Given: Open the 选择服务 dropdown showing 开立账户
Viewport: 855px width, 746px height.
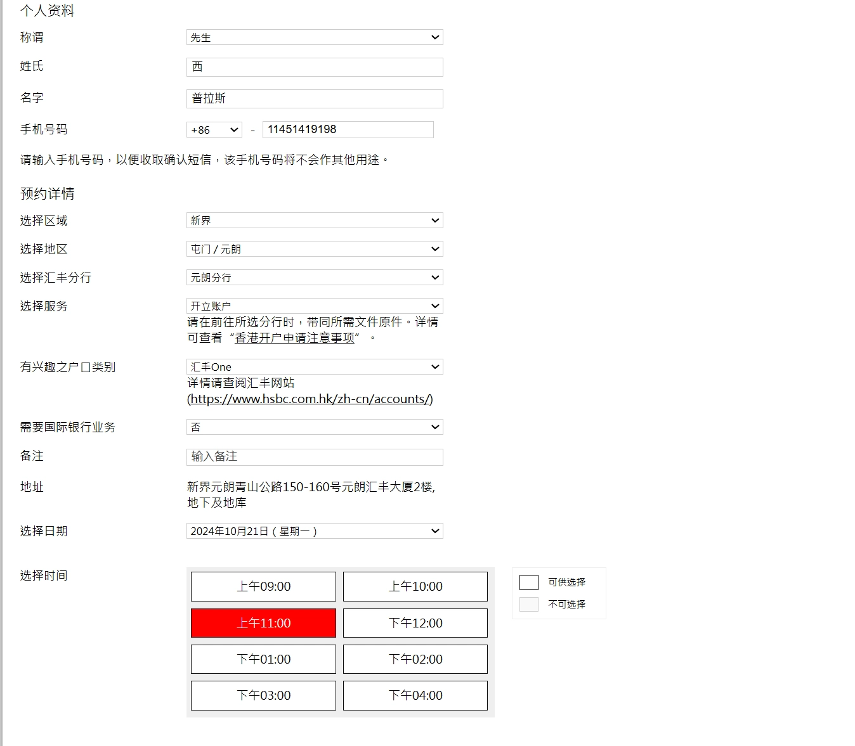Looking at the screenshot, I should (x=315, y=305).
